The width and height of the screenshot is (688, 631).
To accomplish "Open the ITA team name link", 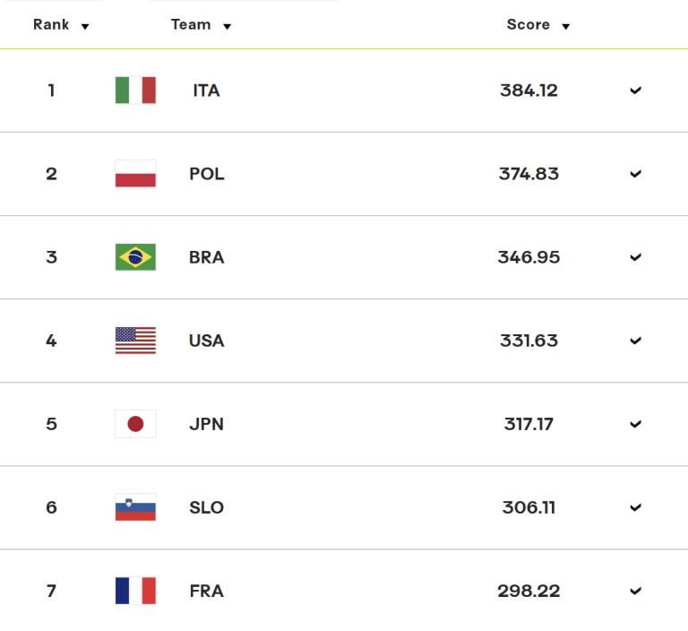I will pyautogui.click(x=206, y=91).
